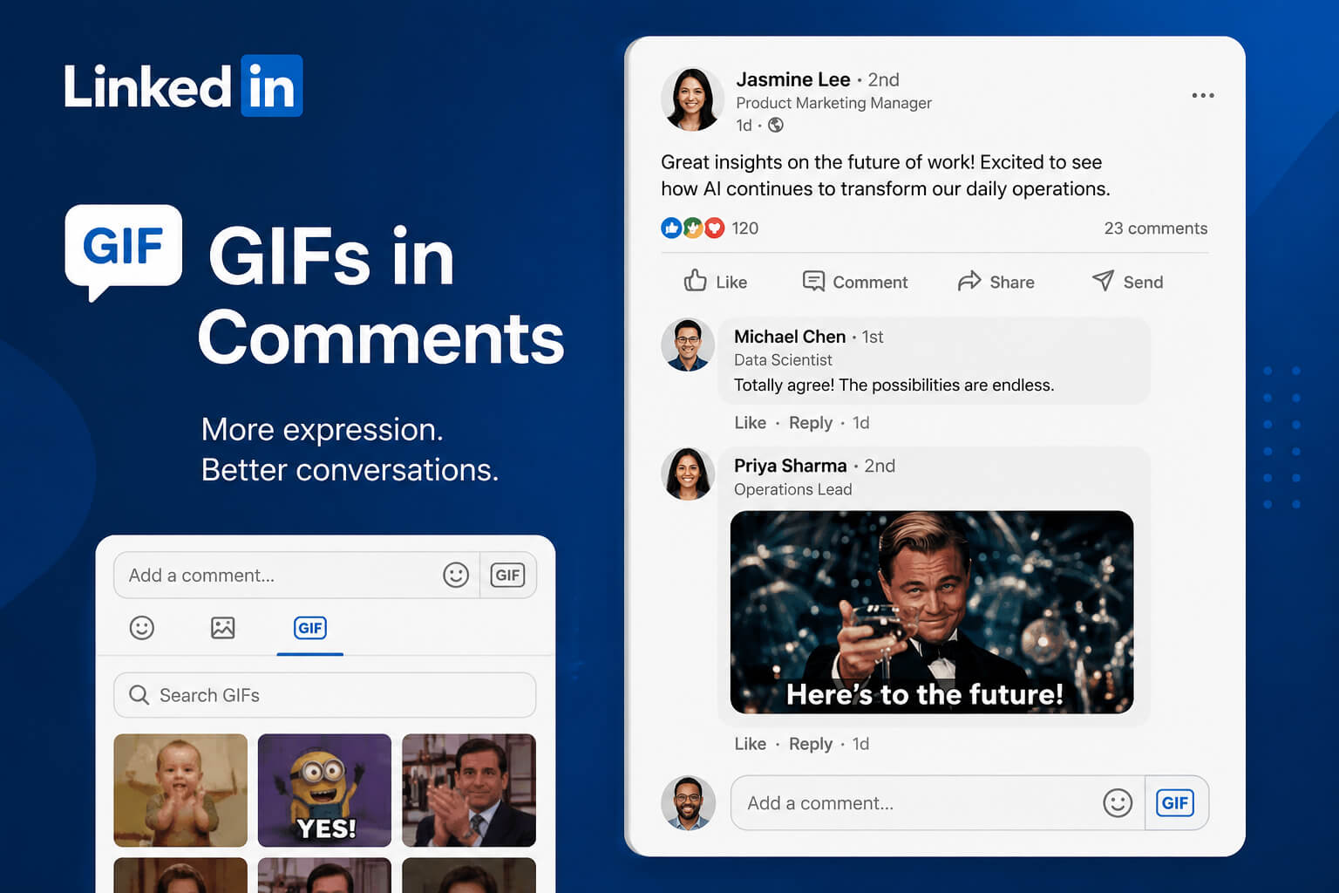Image resolution: width=1339 pixels, height=893 pixels.
Task: Click the magnifier icon in Search GIFs
Action: click(x=139, y=695)
